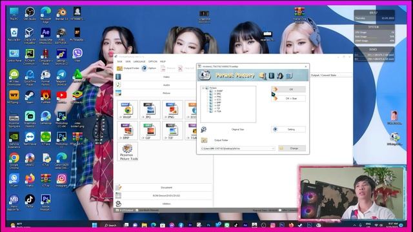Click the OK button in dialog
This screenshot has height=232, width=413.
288,90
